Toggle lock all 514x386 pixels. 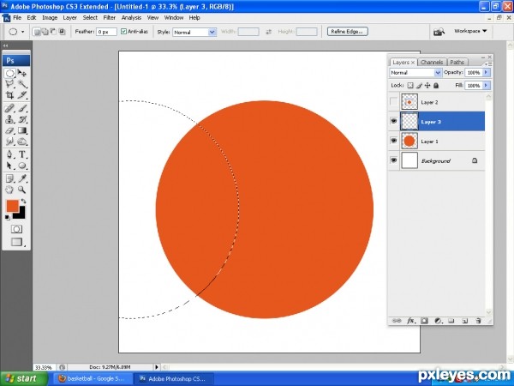coord(436,85)
